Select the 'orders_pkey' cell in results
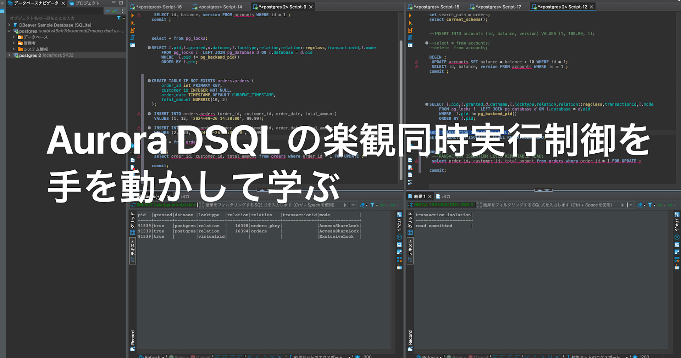This screenshot has width=681, height=358. (266, 226)
